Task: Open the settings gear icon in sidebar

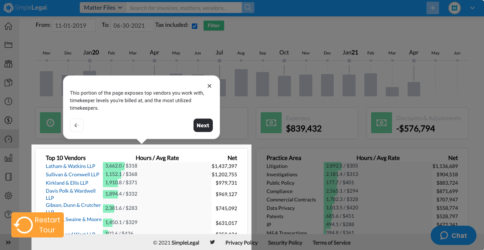Action: (8, 196)
